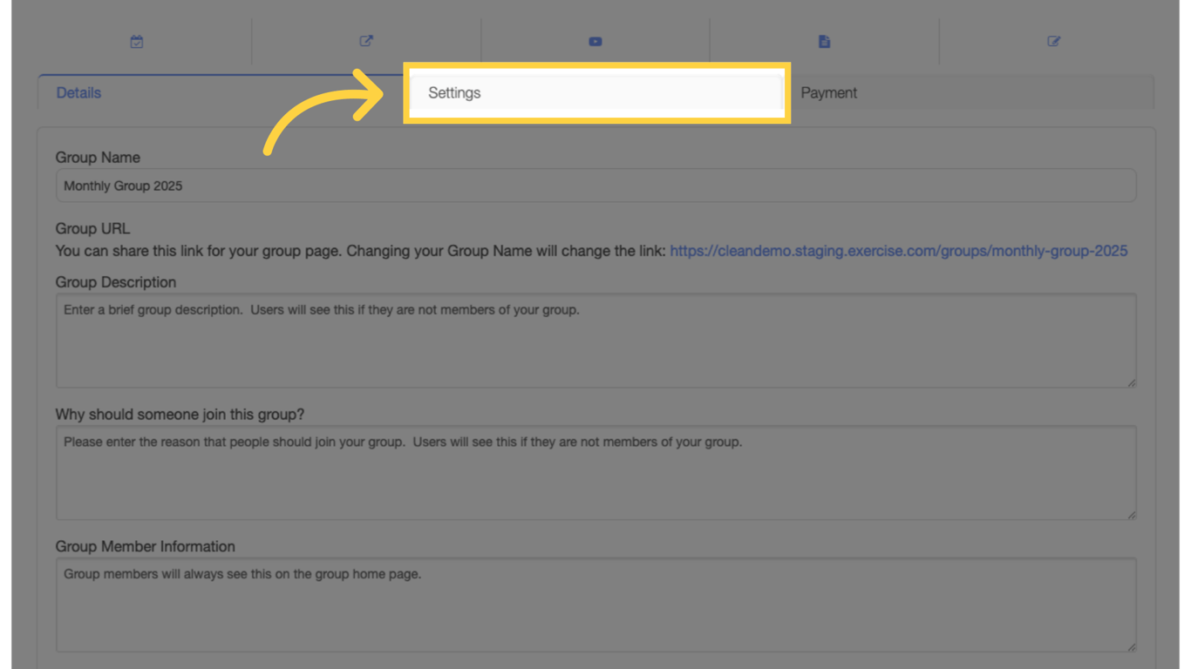Image resolution: width=1191 pixels, height=669 pixels.
Task: Switch to the Payment tab
Action: point(828,92)
